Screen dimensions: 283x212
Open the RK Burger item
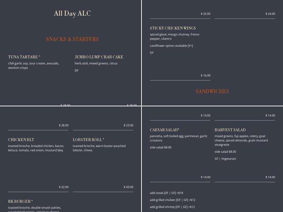[x=21, y=201]
